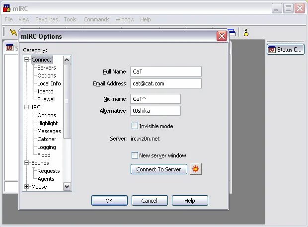The image size is (308, 227).
Task: Click the sun icon beside Connect To Server
Action: [196, 169]
